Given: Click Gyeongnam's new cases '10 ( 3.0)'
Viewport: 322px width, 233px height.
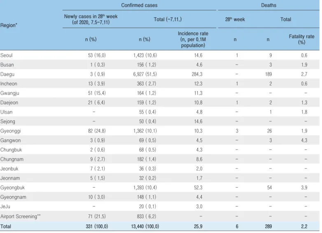Looking at the screenshot, I should 96,197.
